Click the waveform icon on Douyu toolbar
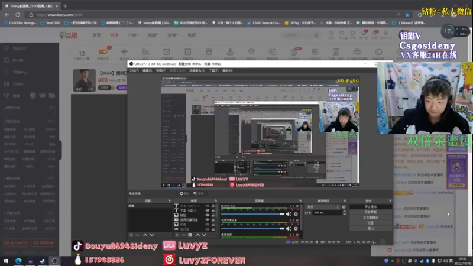 124,52
